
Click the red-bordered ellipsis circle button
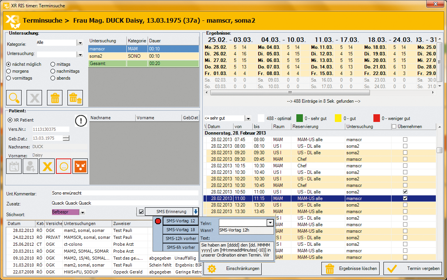tap(64, 166)
